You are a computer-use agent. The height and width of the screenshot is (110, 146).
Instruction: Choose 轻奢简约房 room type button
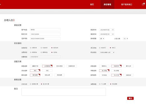pos(72,66)
